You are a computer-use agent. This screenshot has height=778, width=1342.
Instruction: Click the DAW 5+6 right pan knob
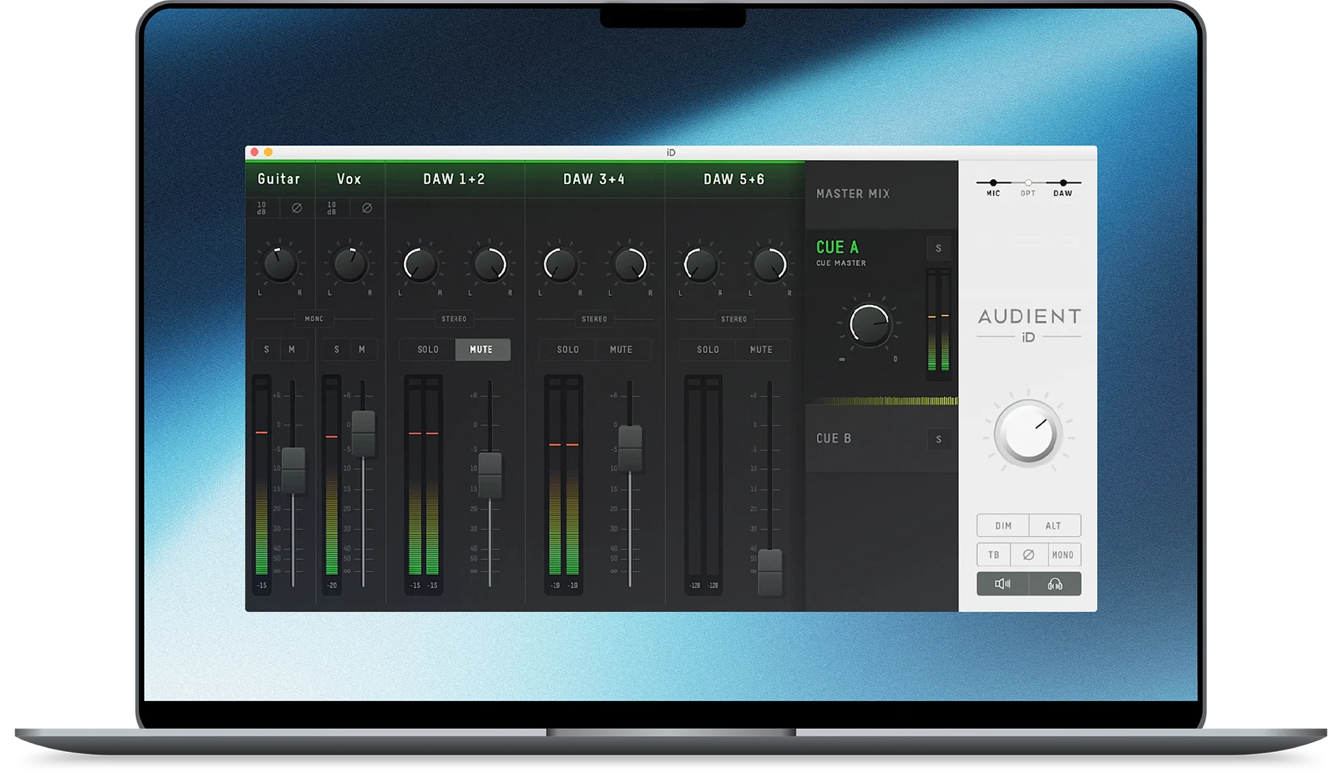[x=770, y=264]
